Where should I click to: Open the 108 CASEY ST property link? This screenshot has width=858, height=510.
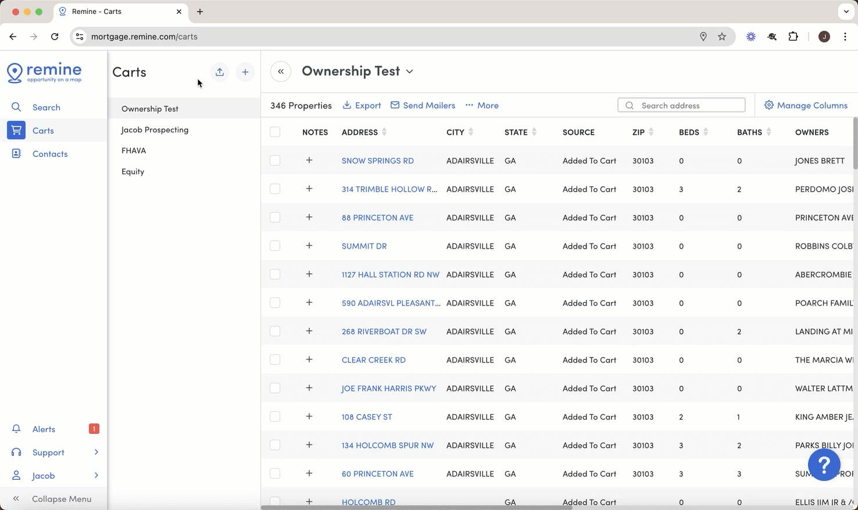tap(367, 417)
